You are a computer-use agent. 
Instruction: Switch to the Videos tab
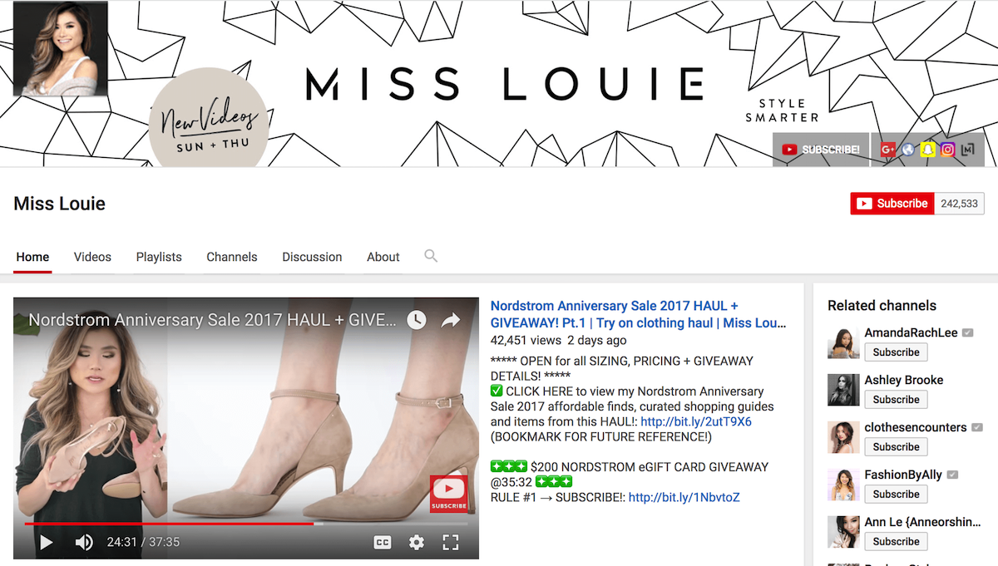click(92, 257)
